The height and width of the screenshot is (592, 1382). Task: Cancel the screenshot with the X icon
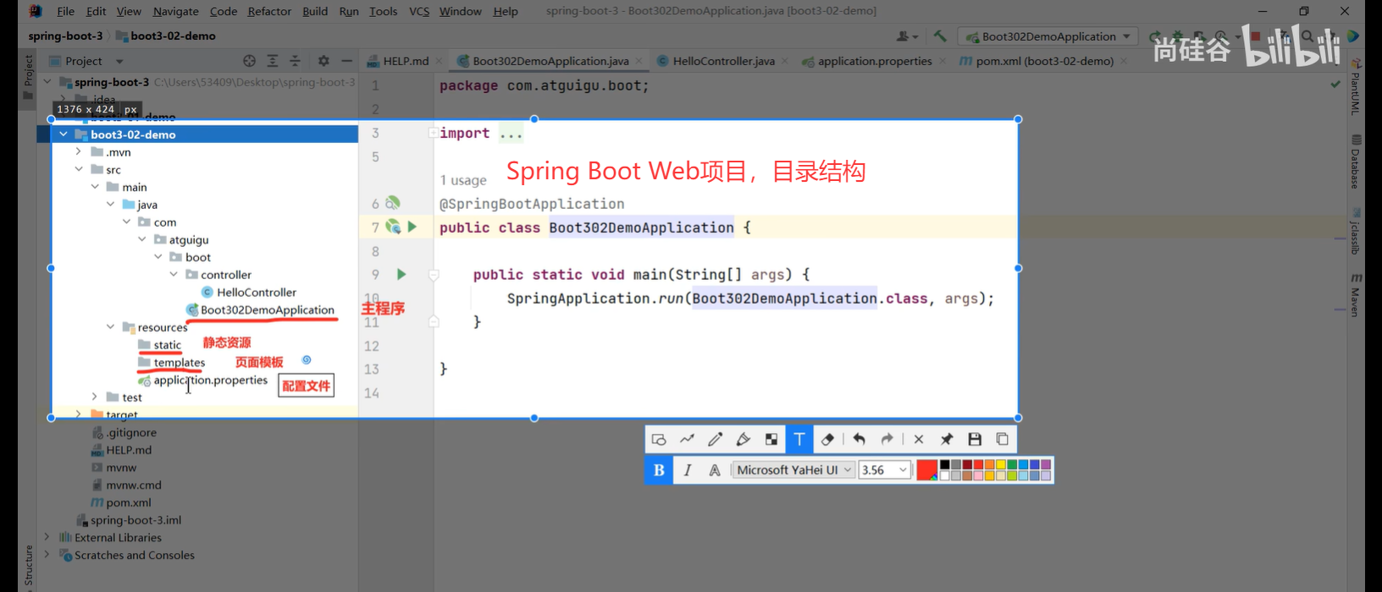point(919,439)
